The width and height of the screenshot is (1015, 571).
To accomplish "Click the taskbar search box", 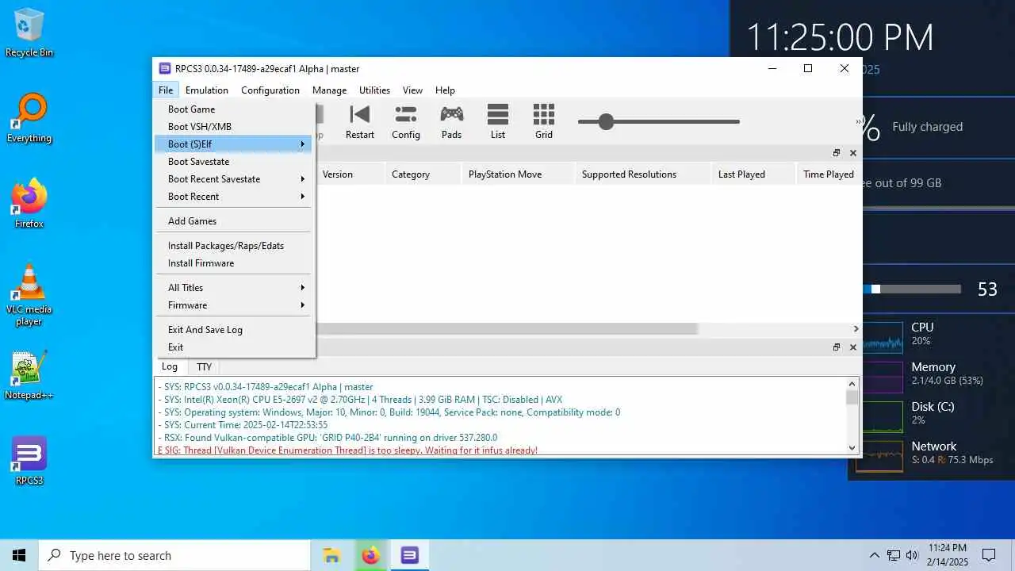I will [x=174, y=555].
